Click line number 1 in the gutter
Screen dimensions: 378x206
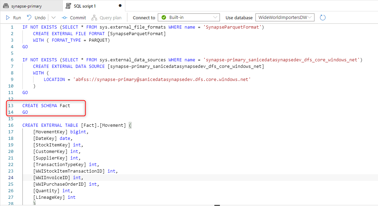[x=12, y=27]
